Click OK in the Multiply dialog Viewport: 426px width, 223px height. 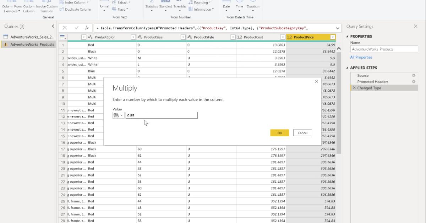tap(280, 132)
